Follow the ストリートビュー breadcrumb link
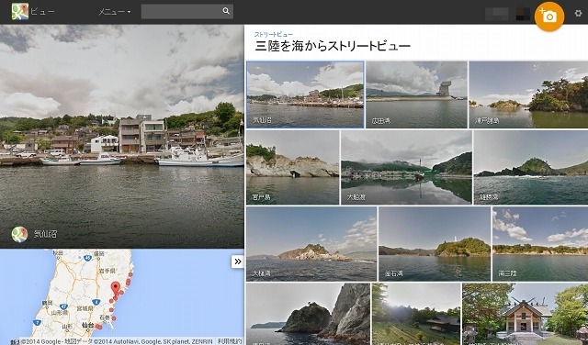Image resolution: width=588 pixels, height=345 pixels. coord(274,35)
